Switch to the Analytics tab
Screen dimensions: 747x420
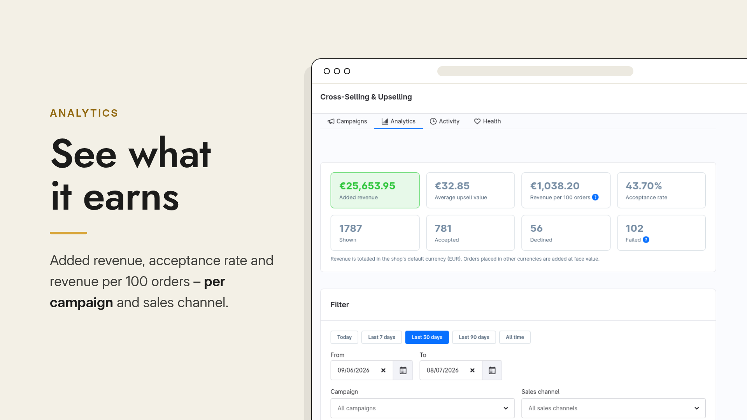(x=398, y=121)
